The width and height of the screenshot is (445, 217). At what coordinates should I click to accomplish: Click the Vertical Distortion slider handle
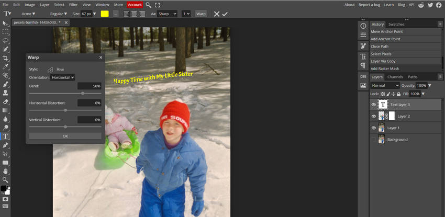click(x=65, y=127)
